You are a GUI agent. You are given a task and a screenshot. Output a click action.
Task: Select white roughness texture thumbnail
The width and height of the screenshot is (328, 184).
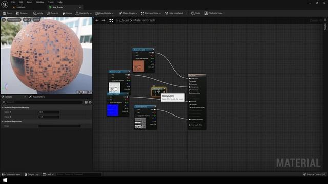tap(114, 87)
